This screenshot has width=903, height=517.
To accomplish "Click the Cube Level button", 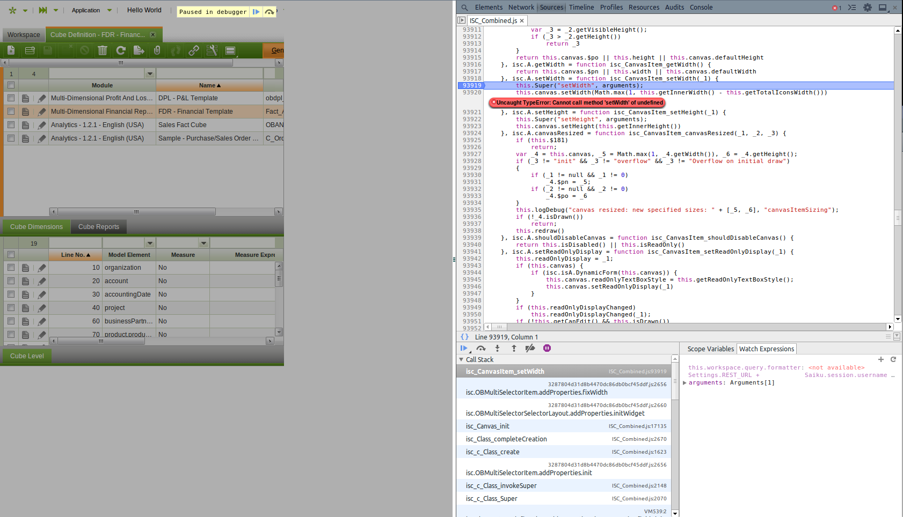I will 27,356.
